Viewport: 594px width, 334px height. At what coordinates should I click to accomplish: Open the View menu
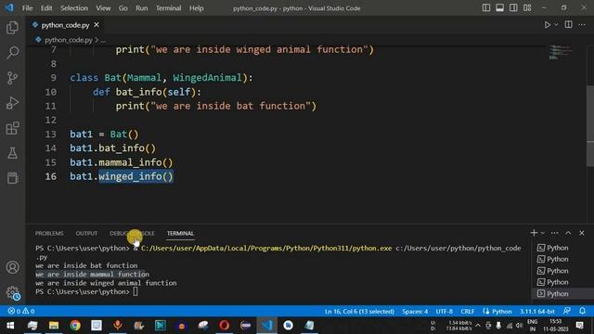103,8
